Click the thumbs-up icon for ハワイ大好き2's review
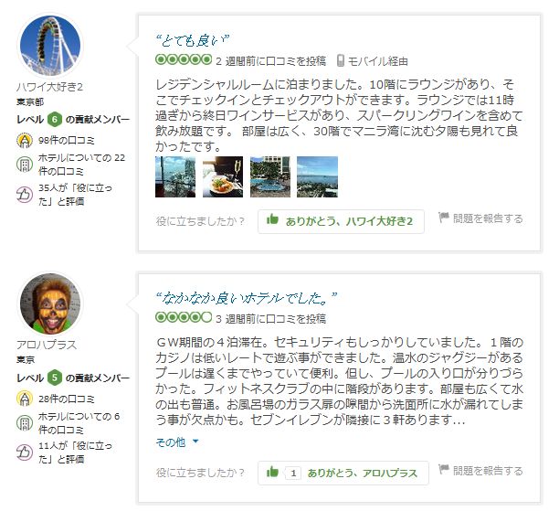Screen dimensions: 559x511 point(272,219)
